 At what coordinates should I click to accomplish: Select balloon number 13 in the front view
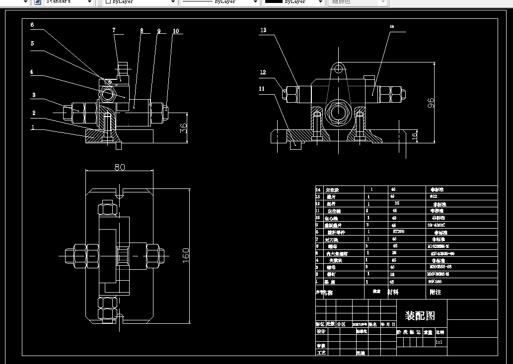(x=263, y=30)
